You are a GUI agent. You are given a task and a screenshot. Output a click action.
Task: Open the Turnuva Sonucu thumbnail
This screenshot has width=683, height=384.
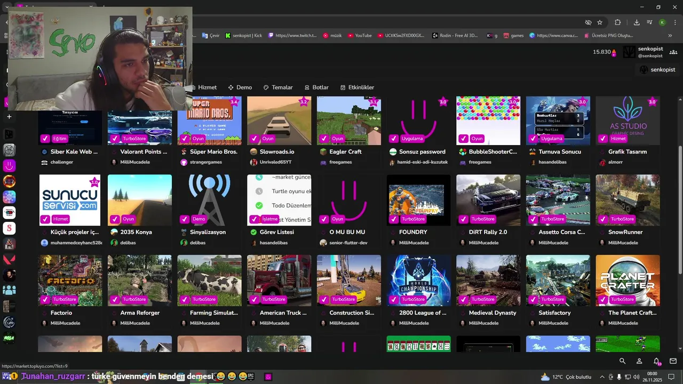(558, 121)
